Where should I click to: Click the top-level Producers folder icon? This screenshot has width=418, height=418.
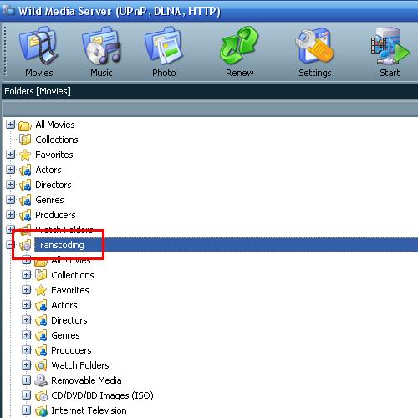click(25, 215)
